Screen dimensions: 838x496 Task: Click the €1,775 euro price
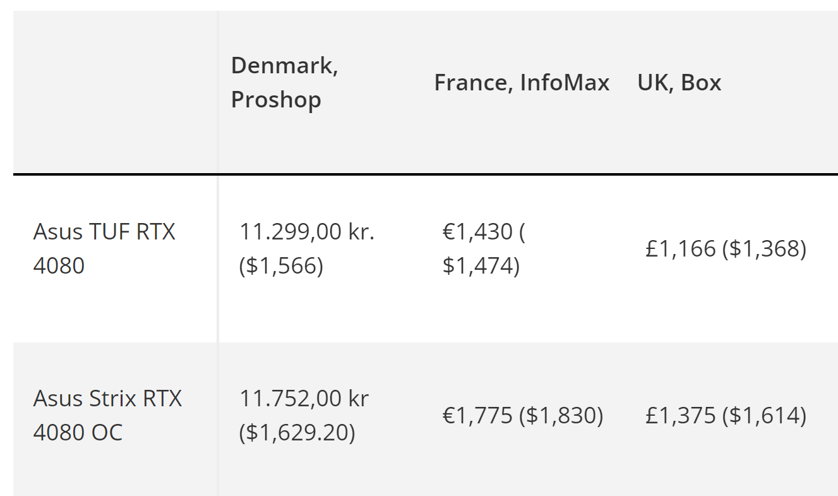pos(477,416)
